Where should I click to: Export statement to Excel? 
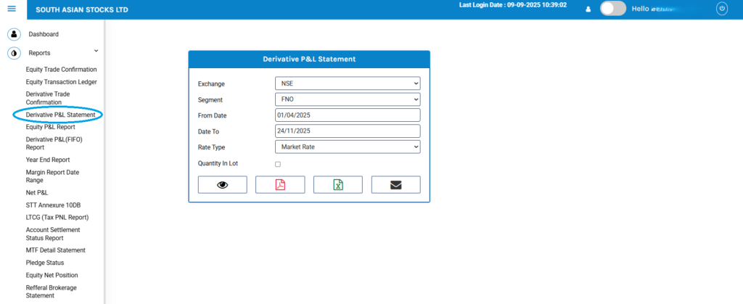coord(337,184)
